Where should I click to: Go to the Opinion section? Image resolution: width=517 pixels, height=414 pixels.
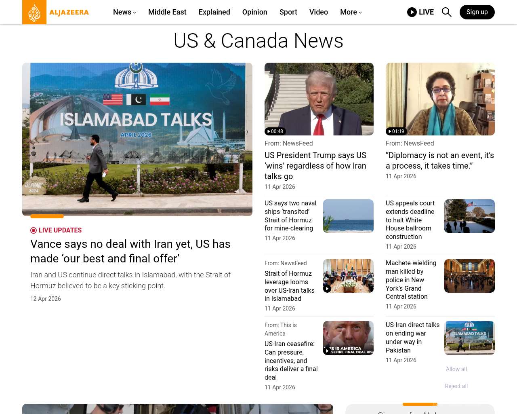point(254,12)
